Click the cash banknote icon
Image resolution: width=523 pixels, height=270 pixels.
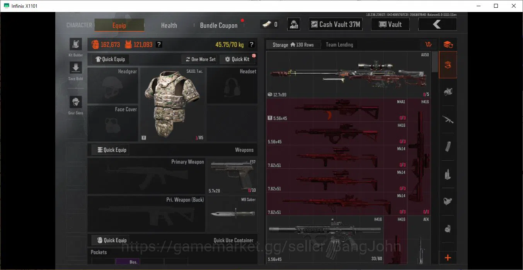coord(266,24)
